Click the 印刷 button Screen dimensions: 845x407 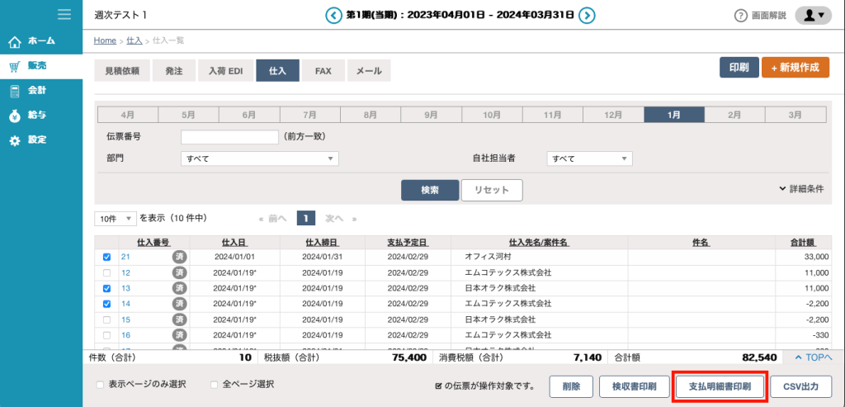point(739,68)
